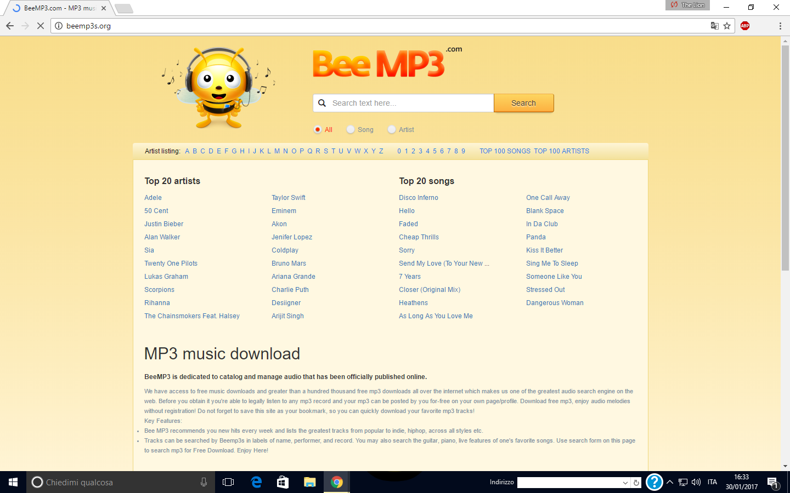This screenshot has width=790, height=493.
Task: Launch Microsoft Edge from the taskbar
Action: 256,482
